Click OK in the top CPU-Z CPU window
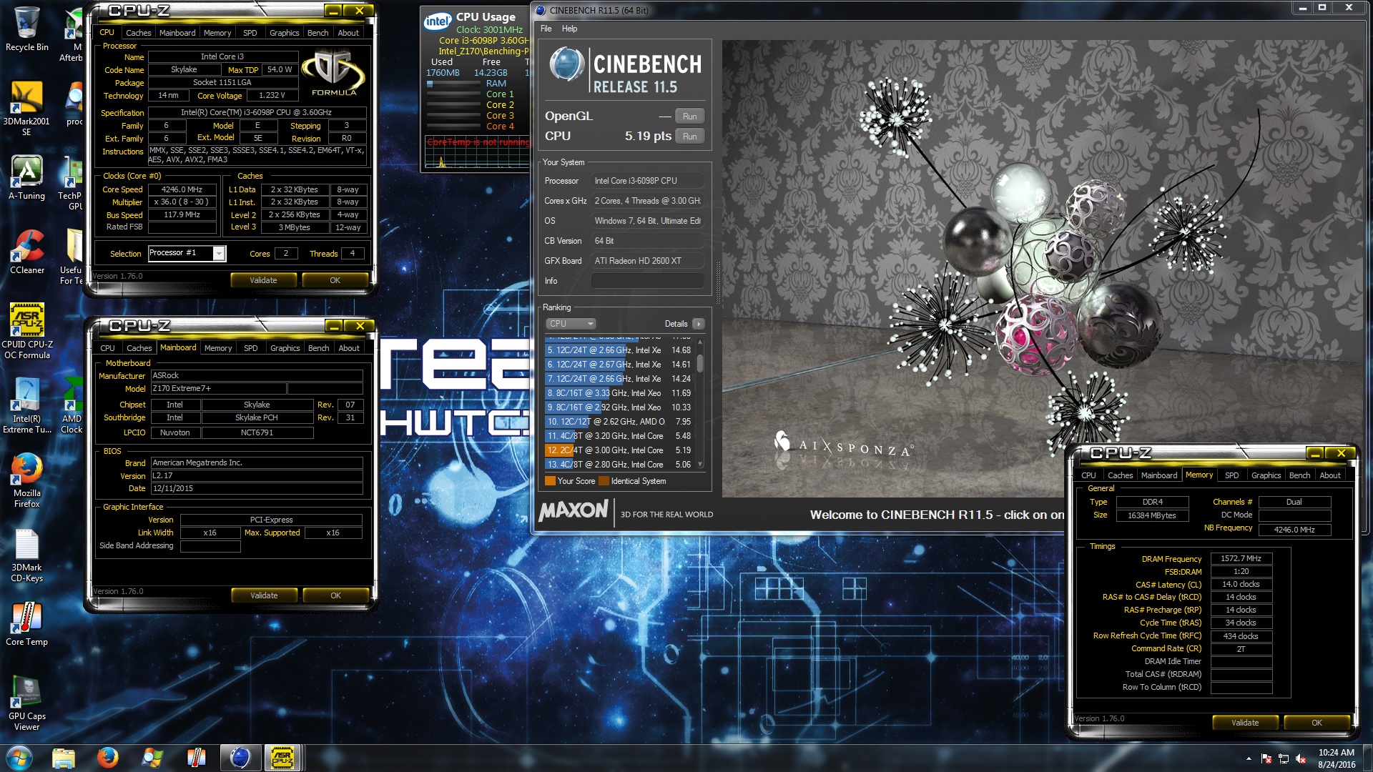 point(335,280)
